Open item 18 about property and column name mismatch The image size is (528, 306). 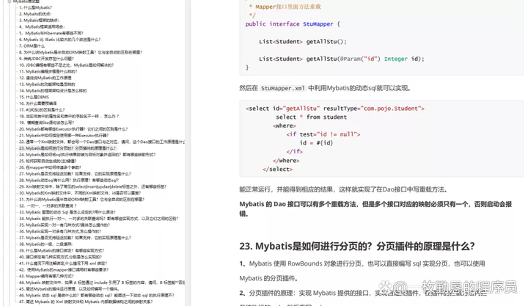69,116
